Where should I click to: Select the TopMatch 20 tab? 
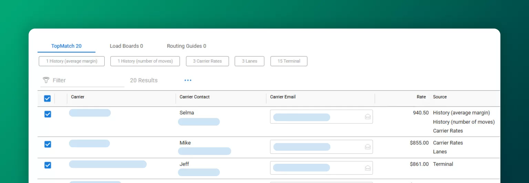(x=66, y=46)
